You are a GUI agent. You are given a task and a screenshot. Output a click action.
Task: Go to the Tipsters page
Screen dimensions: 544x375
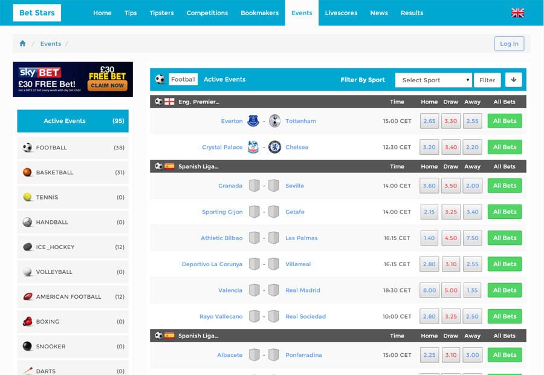161,13
